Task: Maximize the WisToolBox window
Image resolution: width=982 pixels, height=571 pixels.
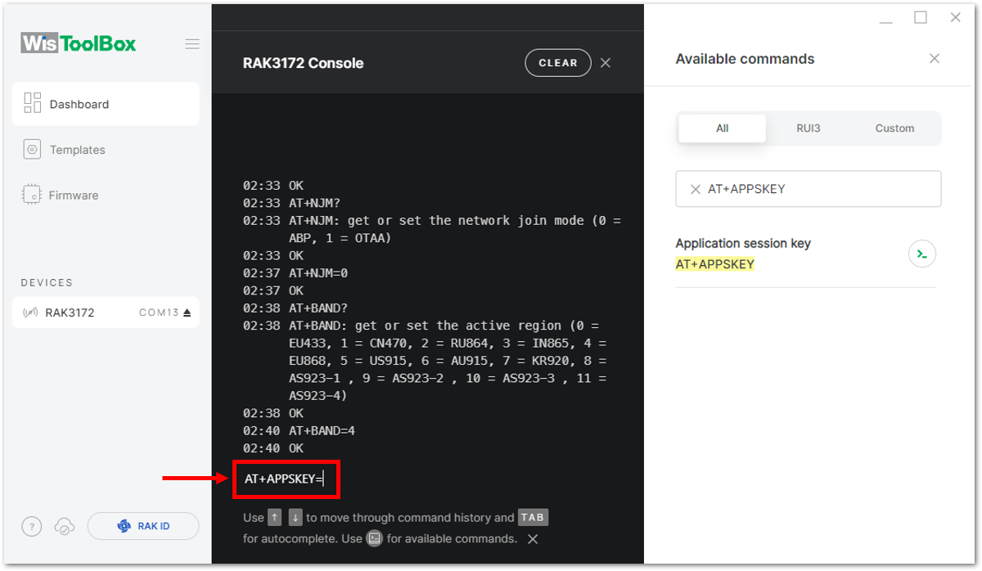Action: pyautogui.click(x=921, y=17)
